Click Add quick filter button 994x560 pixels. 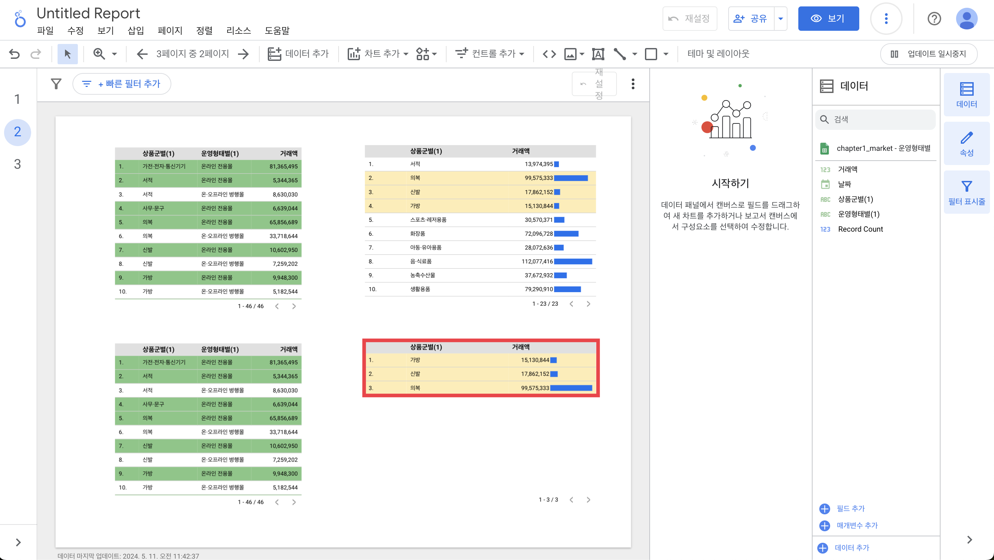[122, 84]
